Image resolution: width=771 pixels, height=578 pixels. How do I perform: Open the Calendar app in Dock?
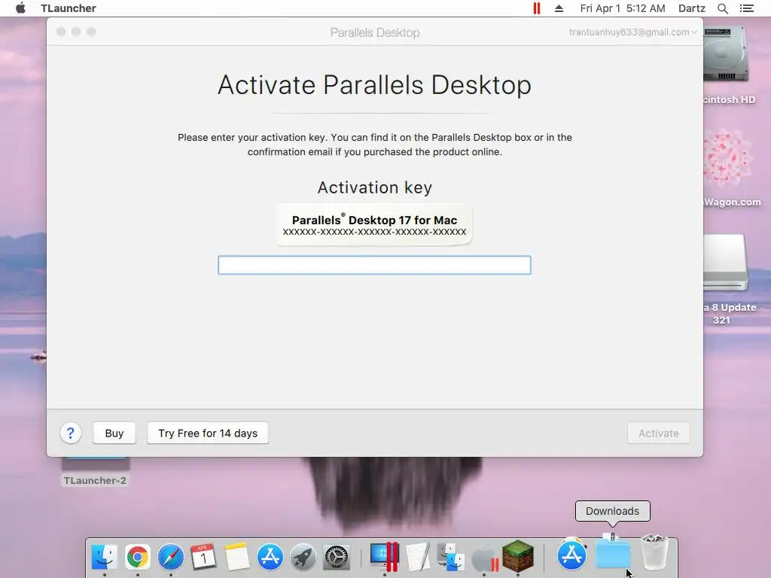(x=203, y=557)
